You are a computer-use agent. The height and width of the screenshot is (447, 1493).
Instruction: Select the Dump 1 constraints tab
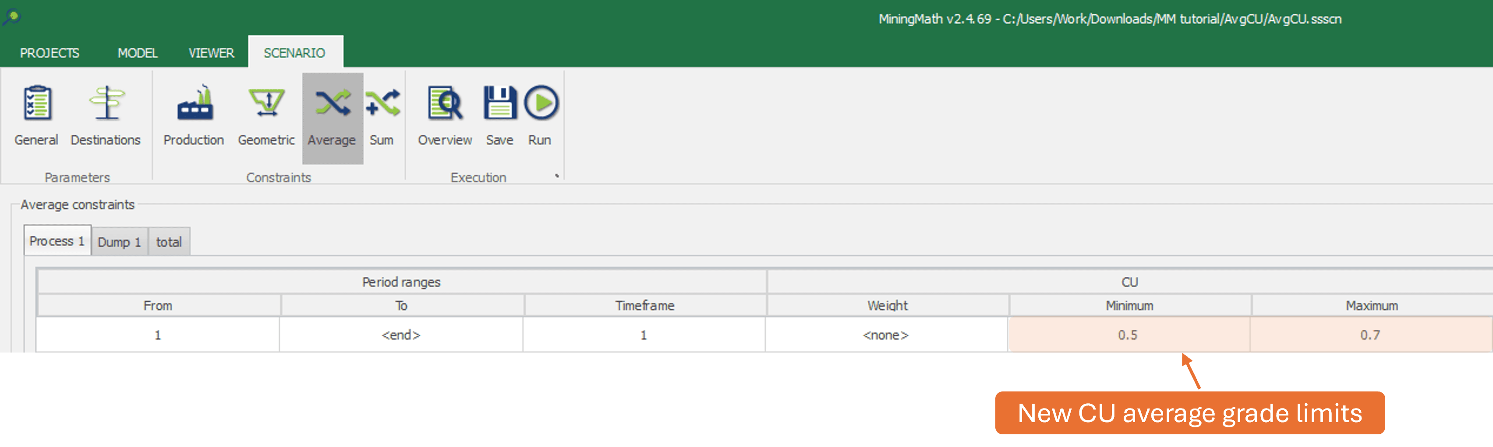pyautogui.click(x=120, y=242)
